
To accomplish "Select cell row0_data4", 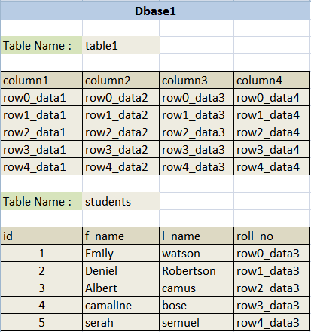I will tap(272, 97).
